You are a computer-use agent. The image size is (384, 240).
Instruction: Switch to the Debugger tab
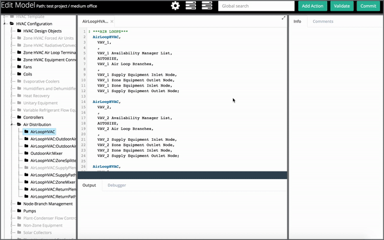[117, 185]
